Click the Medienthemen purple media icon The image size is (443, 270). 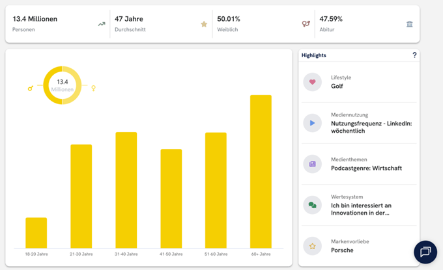[x=313, y=164]
